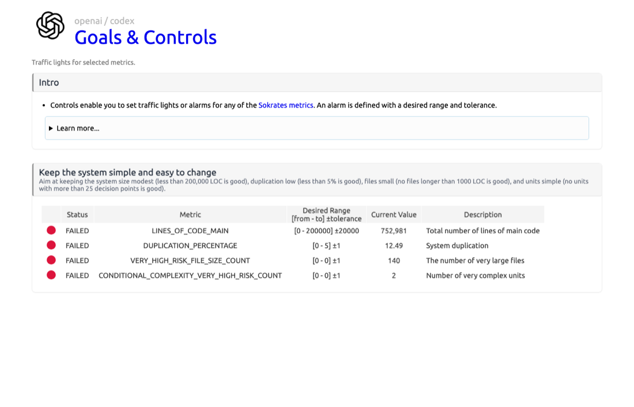Click the Traffic lights for selected metrics subtitle
The width and height of the screenshot is (634, 407).
tap(84, 62)
